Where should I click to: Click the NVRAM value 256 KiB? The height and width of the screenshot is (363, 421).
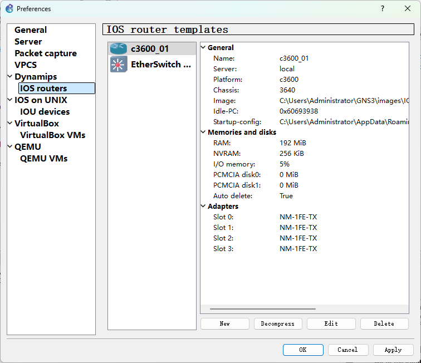tap(292, 153)
